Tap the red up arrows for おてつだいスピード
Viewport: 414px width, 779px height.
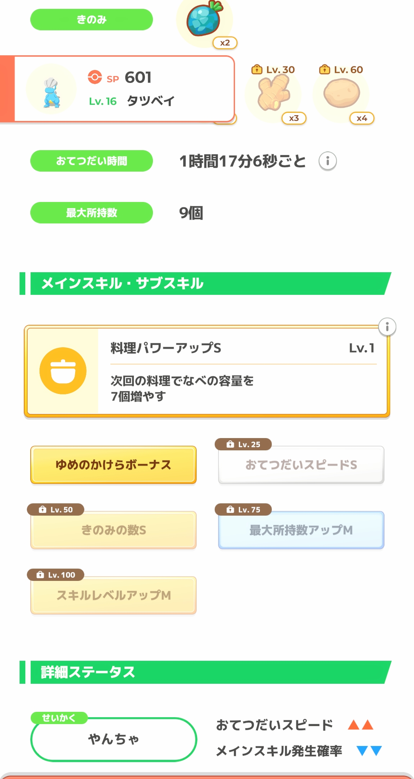click(360, 725)
